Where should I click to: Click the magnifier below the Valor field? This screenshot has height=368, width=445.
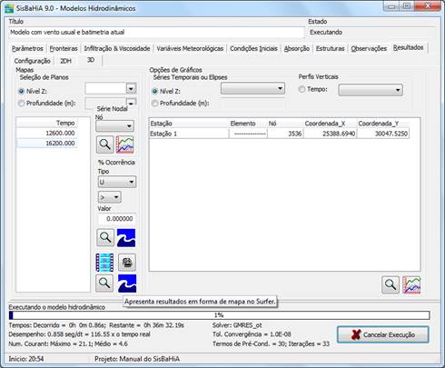(105, 237)
